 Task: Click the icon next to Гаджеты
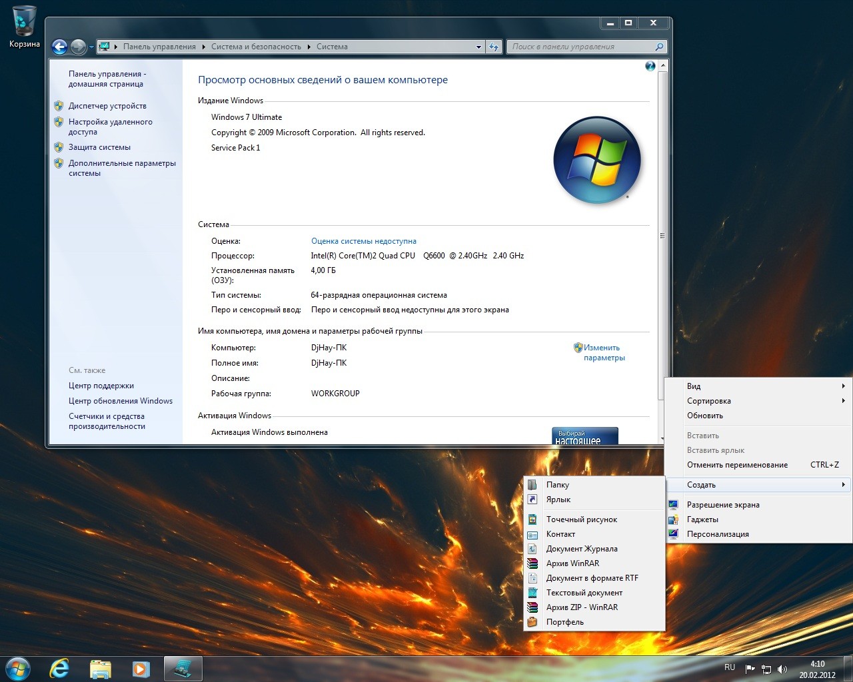coord(673,519)
